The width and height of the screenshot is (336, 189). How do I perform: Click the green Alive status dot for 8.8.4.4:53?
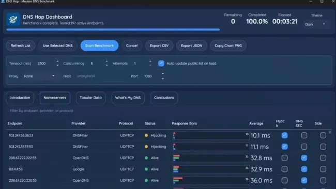pyautogui.click(x=146, y=169)
